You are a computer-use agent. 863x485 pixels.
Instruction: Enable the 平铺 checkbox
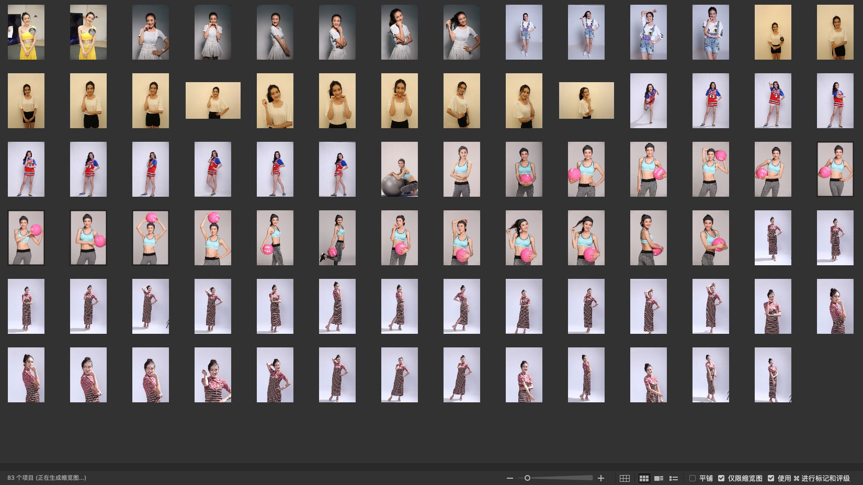(x=692, y=478)
